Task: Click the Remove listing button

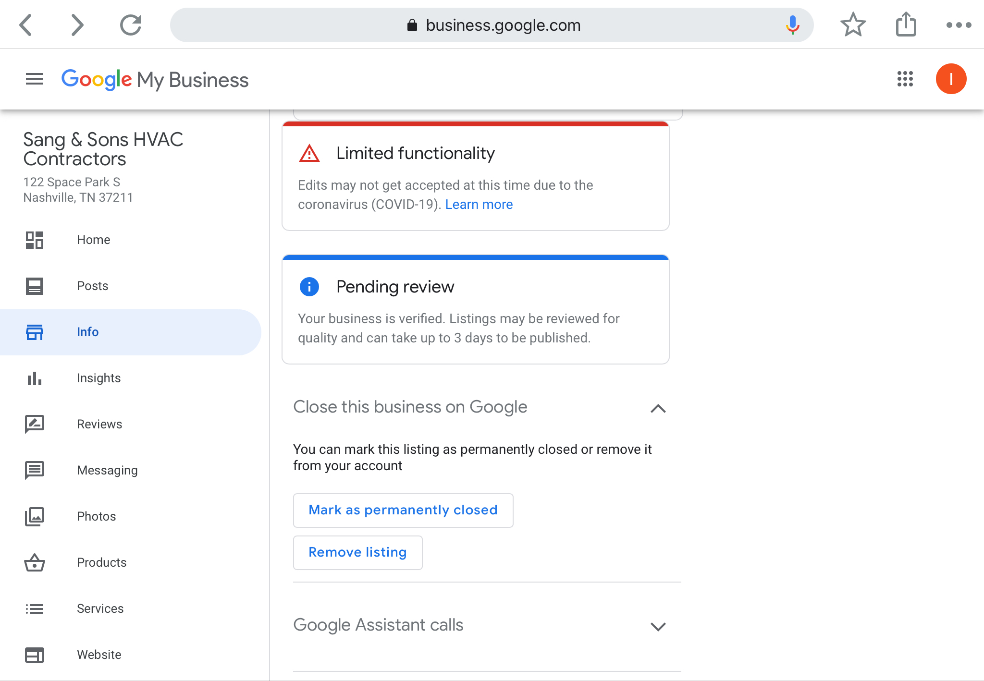Action: [357, 552]
